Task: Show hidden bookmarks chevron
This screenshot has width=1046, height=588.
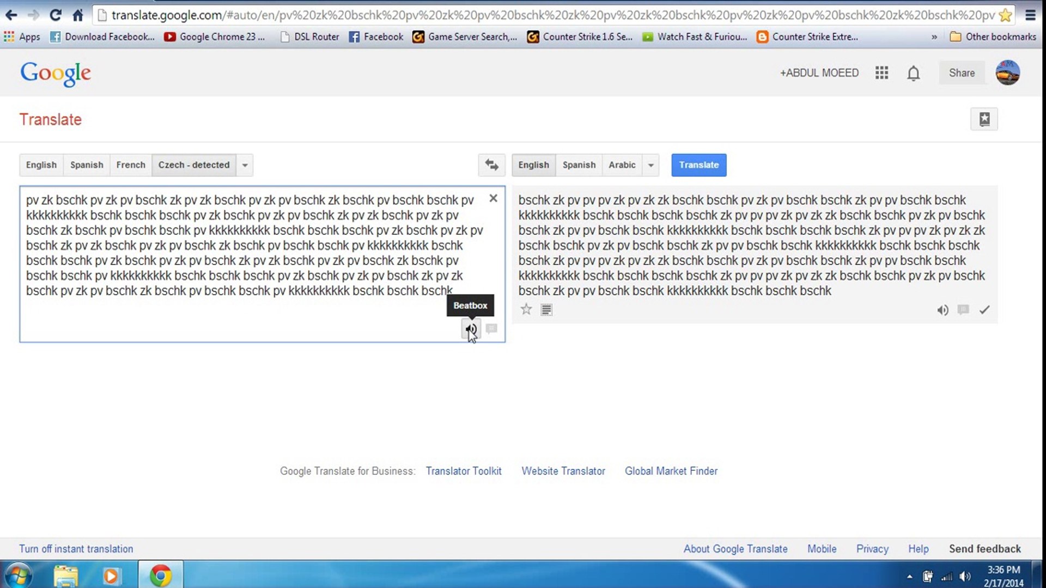Action: [934, 37]
